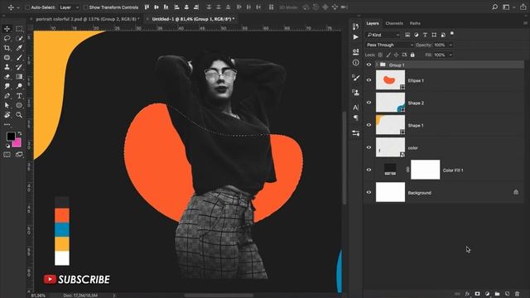Click the create new group folder icon
Image resolution: width=530 pixels, height=298 pixels.
[x=497, y=294]
